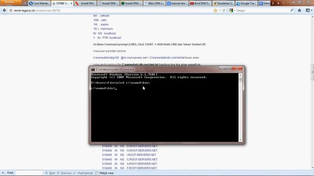Focus the stmik-tegal.ac.id address bar
This screenshot has width=314, height=176.
click(112, 10)
